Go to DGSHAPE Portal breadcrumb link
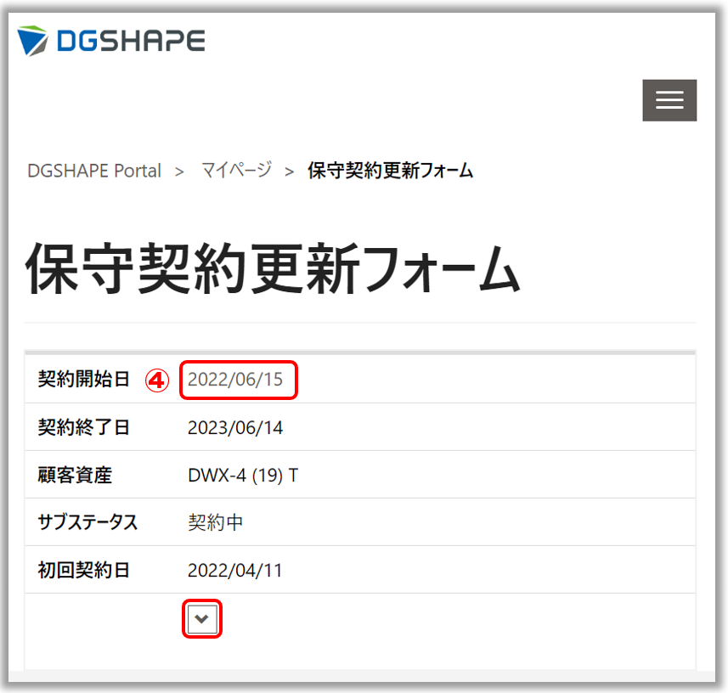 94,171
